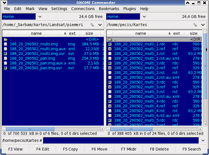Screen dimensions: 209x155
Task: Click image icon of 188_20_290502_multi_1.rdc
Action: point(110,44)
